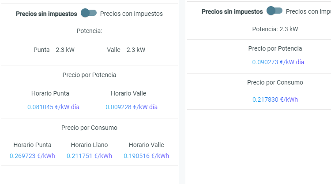This screenshot has width=331, height=184.
Task: Click Valle power price 0.009228 €/kW día
Action: (x=132, y=107)
